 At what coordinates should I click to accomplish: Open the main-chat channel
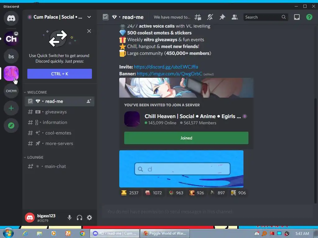pyautogui.click(x=59, y=166)
